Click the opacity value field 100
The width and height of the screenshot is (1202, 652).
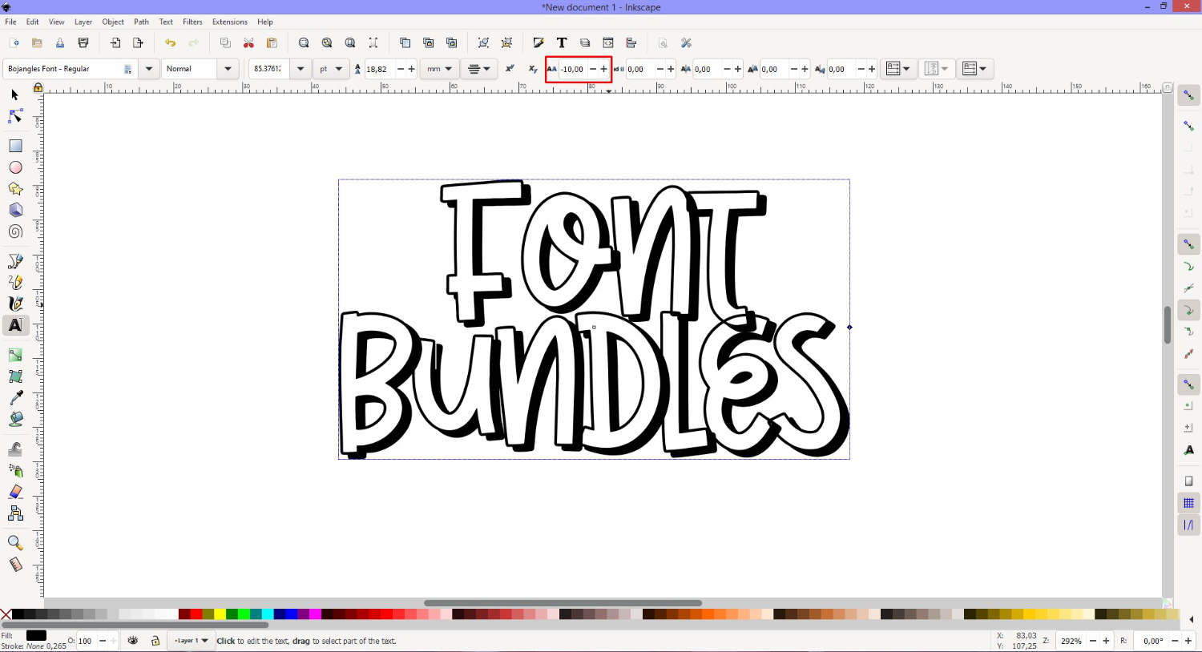point(87,641)
